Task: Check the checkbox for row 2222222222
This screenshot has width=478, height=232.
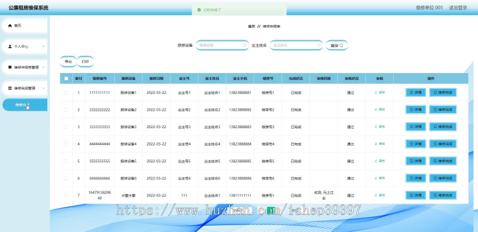Action: tap(66, 110)
